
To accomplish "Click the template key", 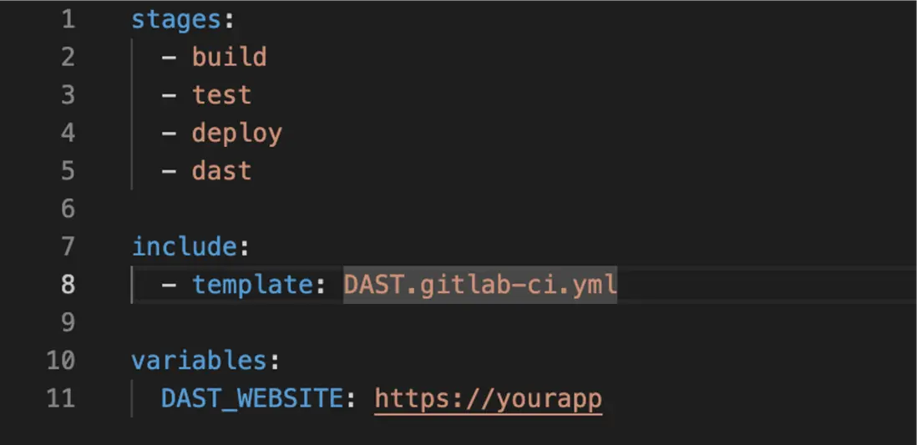I will (251, 284).
